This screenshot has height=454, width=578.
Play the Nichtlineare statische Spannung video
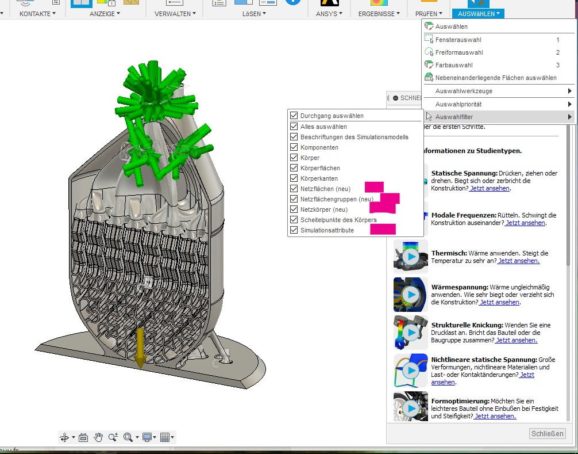[411, 370]
